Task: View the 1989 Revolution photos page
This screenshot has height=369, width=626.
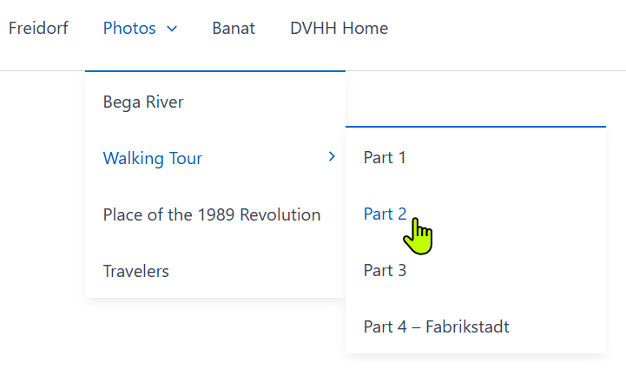Action: (x=212, y=214)
